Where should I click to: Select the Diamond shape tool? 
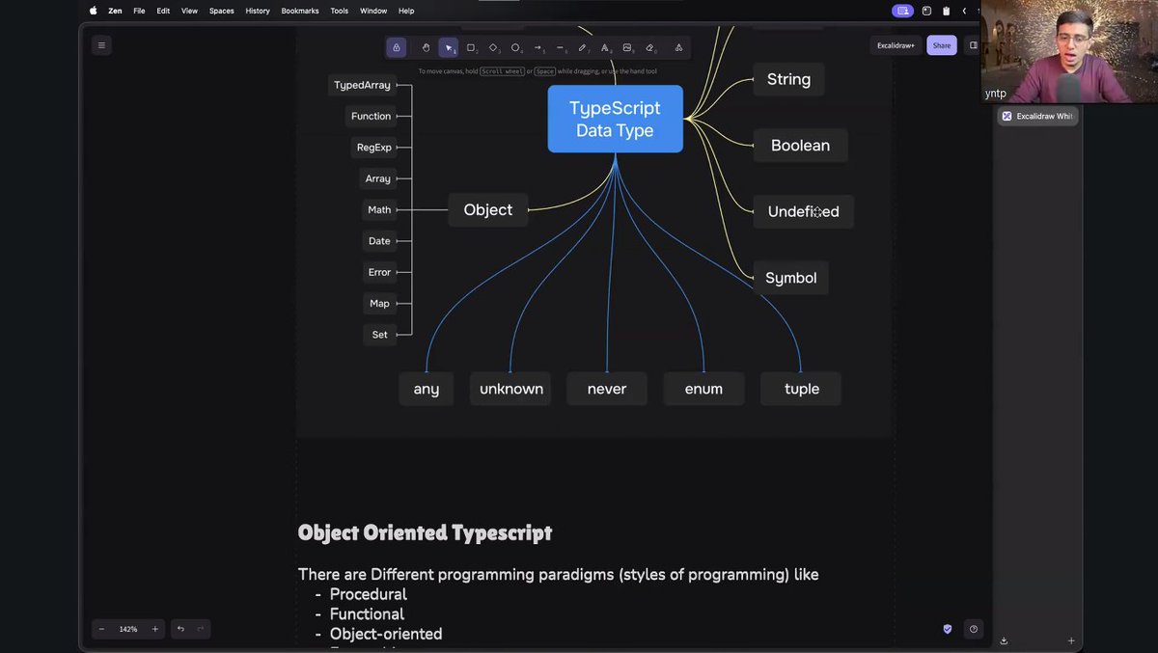(x=493, y=47)
